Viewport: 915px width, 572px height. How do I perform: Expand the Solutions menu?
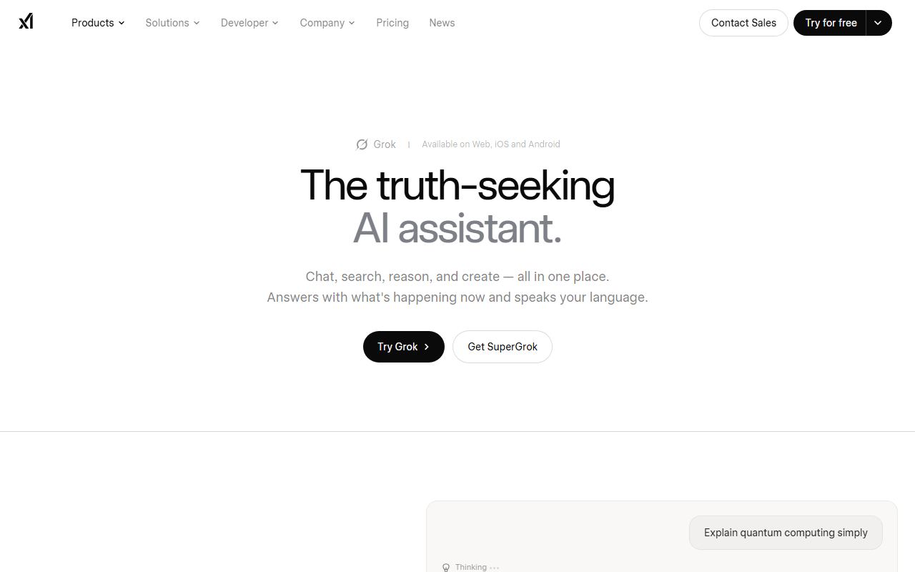(x=173, y=23)
